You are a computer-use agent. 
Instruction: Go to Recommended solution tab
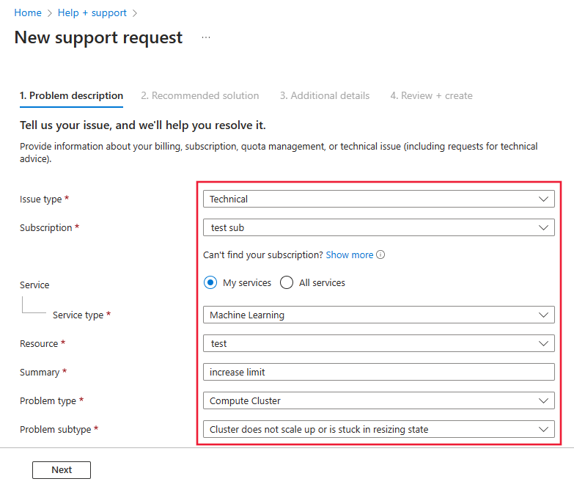pos(200,95)
